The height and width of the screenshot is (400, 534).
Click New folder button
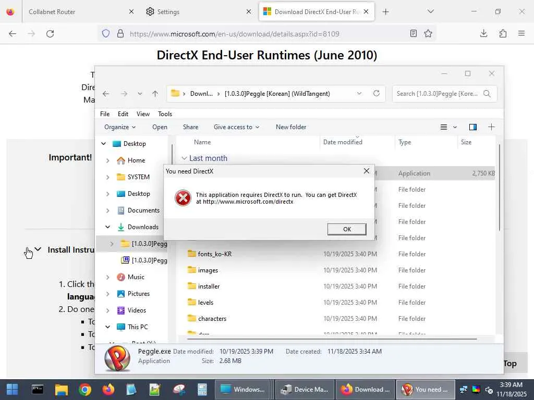point(291,127)
